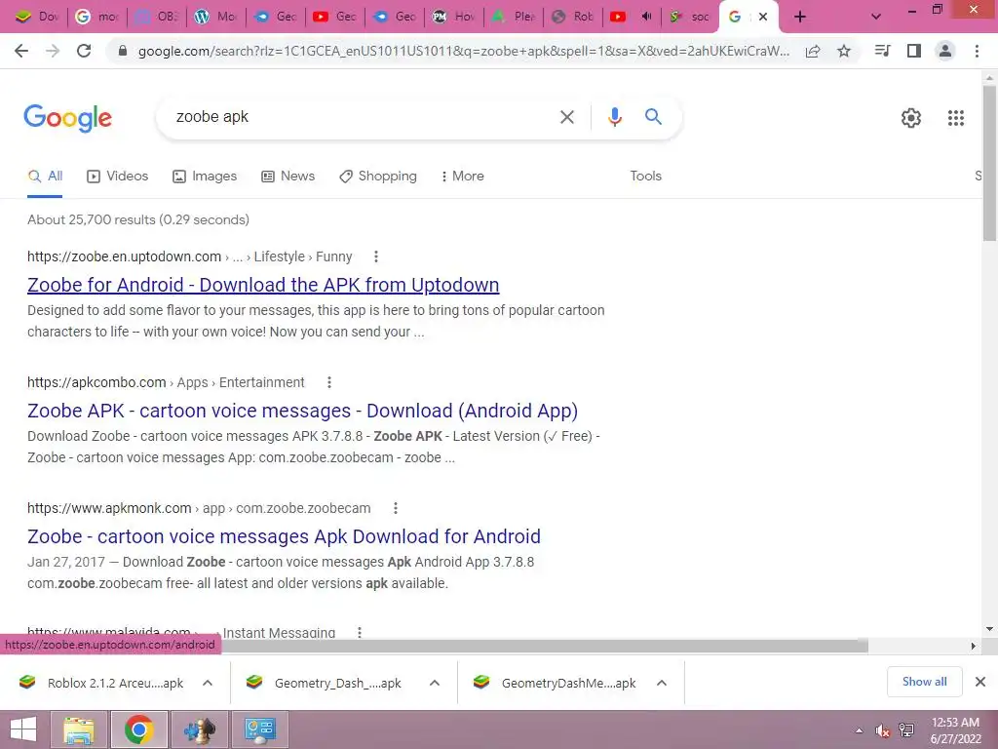Open options for the apkmonk result
Image resolution: width=998 pixels, height=749 pixels.
pyautogui.click(x=396, y=508)
